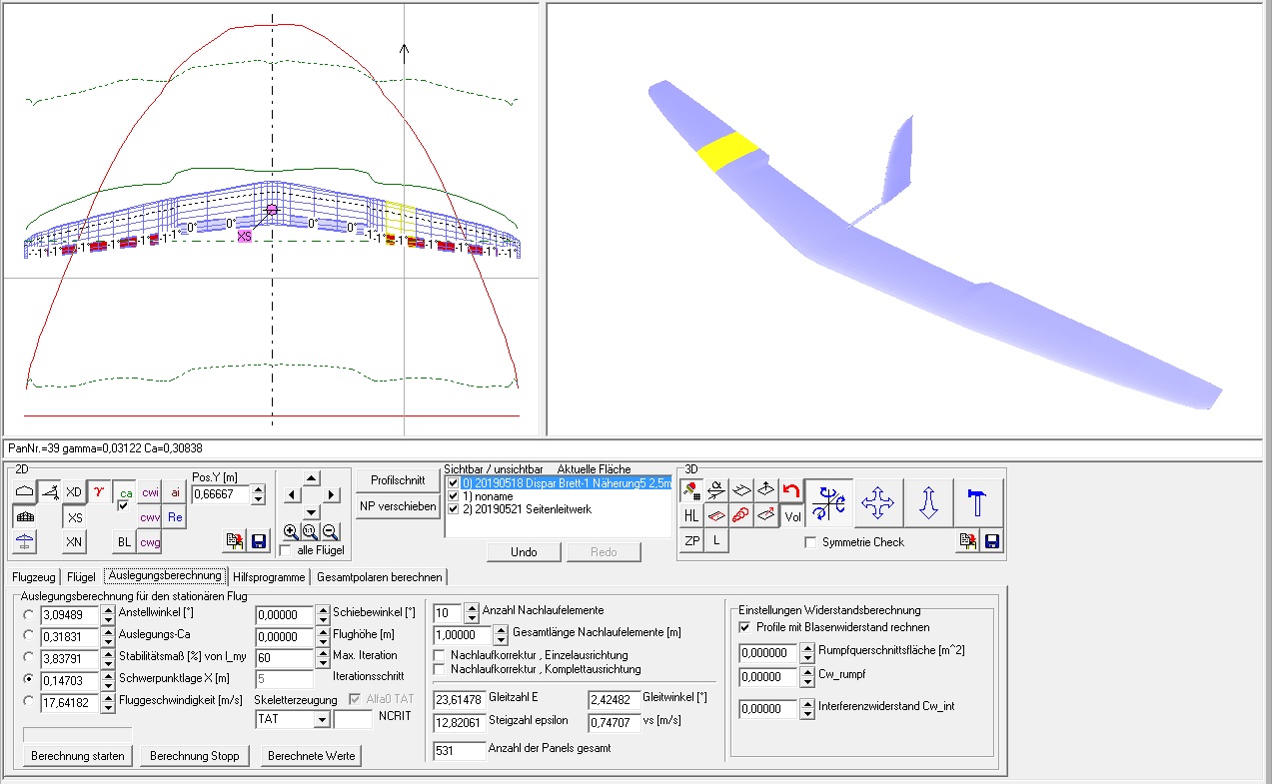Image resolution: width=1272 pixels, height=784 pixels.
Task: Click the save disk icon in 2D panel
Action: tap(259, 541)
